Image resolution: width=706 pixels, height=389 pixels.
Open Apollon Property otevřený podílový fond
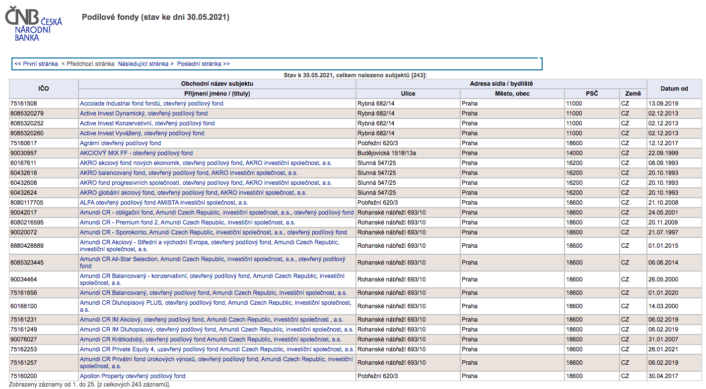click(133, 376)
